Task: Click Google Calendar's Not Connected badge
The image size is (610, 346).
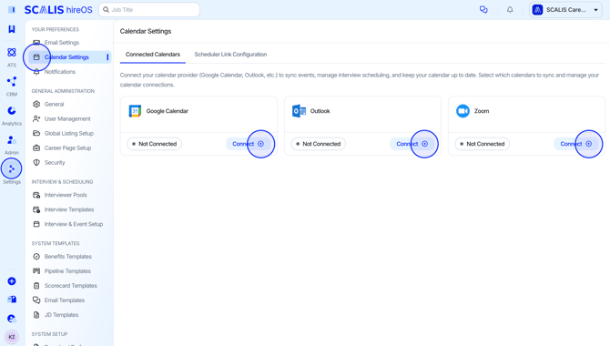Action: (x=154, y=144)
